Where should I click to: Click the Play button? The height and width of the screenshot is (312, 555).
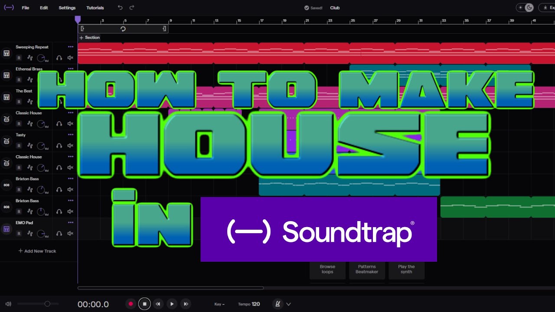[x=172, y=304]
